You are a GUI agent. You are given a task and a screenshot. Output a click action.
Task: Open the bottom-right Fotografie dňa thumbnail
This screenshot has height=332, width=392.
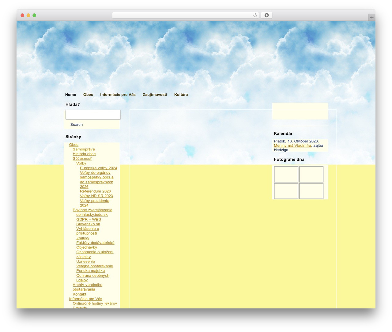(x=311, y=191)
